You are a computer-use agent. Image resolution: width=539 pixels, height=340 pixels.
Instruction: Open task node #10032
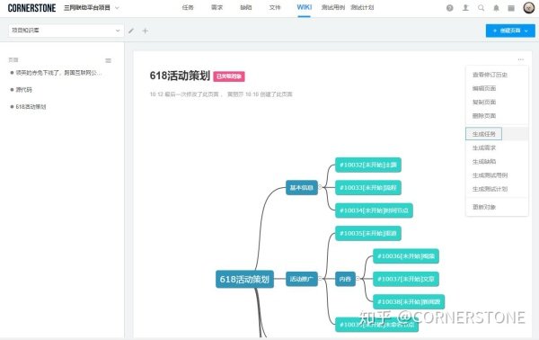tap(368, 165)
